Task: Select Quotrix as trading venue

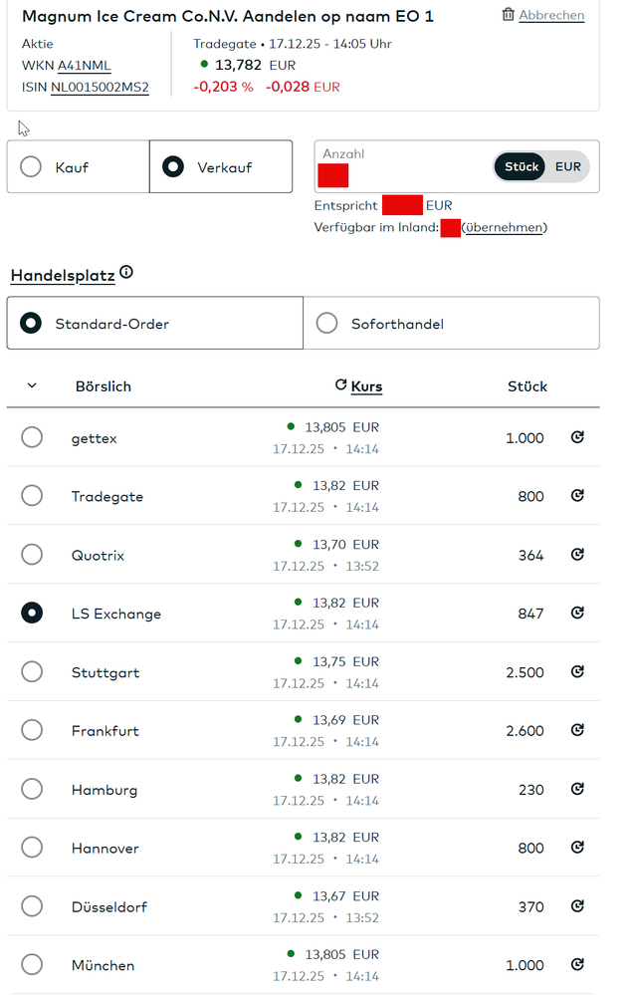Action: [x=32, y=555]
